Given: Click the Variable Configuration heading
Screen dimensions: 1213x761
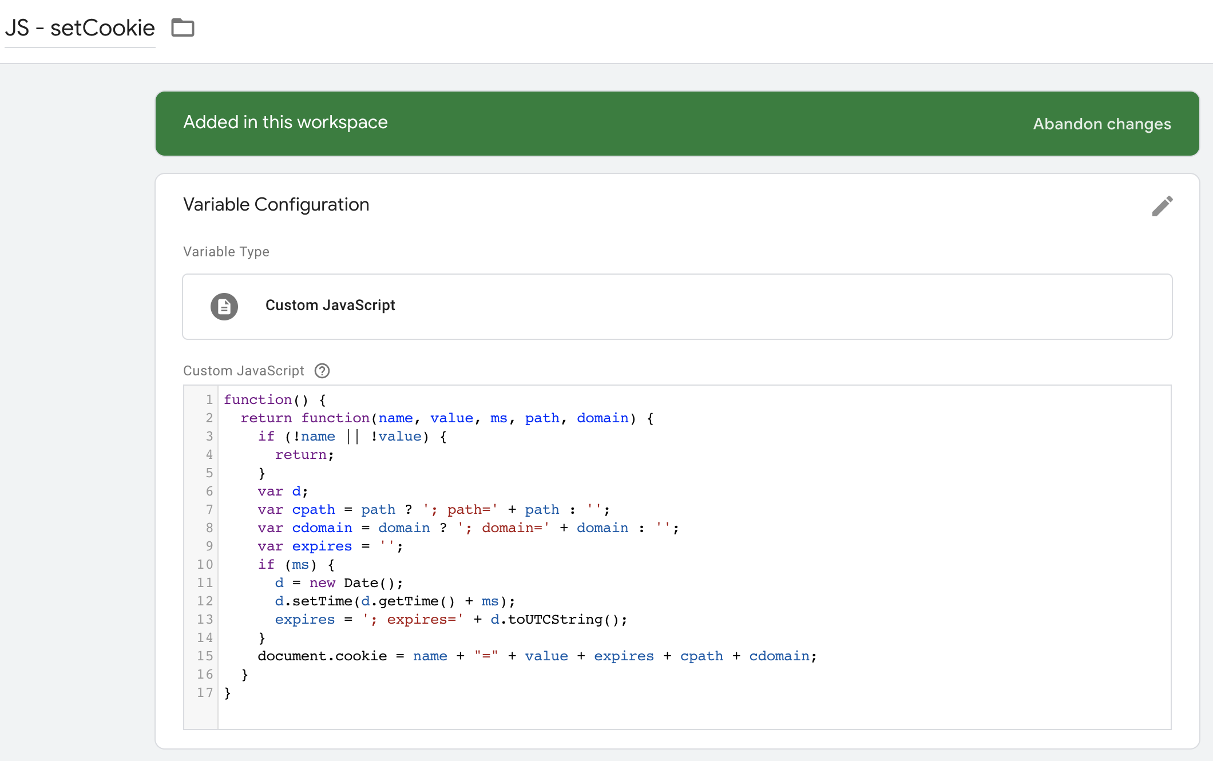Looking at the screenshot, I should 276,204.
